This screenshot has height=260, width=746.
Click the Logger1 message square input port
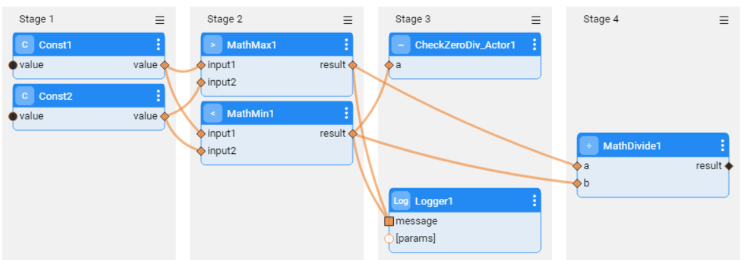click(x=389, y=222)
